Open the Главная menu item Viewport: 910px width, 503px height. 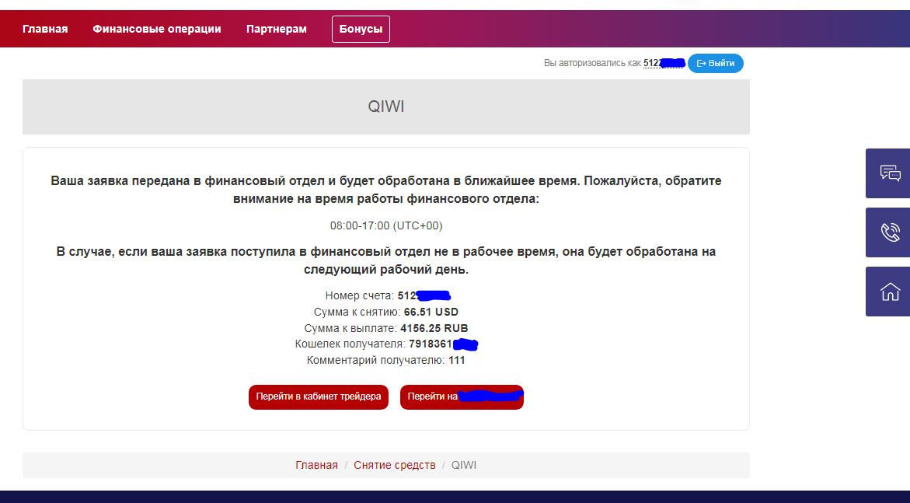click(45, 29)
